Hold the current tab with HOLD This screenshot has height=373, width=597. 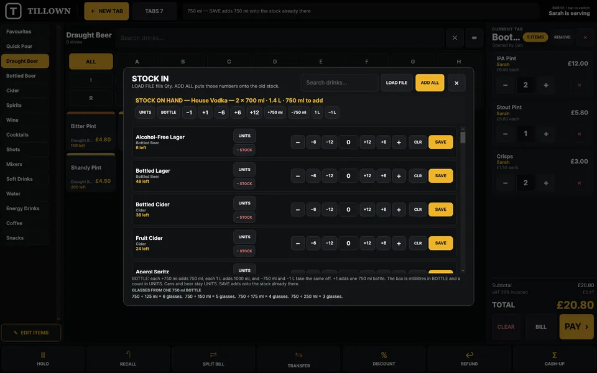click(43, 359)
